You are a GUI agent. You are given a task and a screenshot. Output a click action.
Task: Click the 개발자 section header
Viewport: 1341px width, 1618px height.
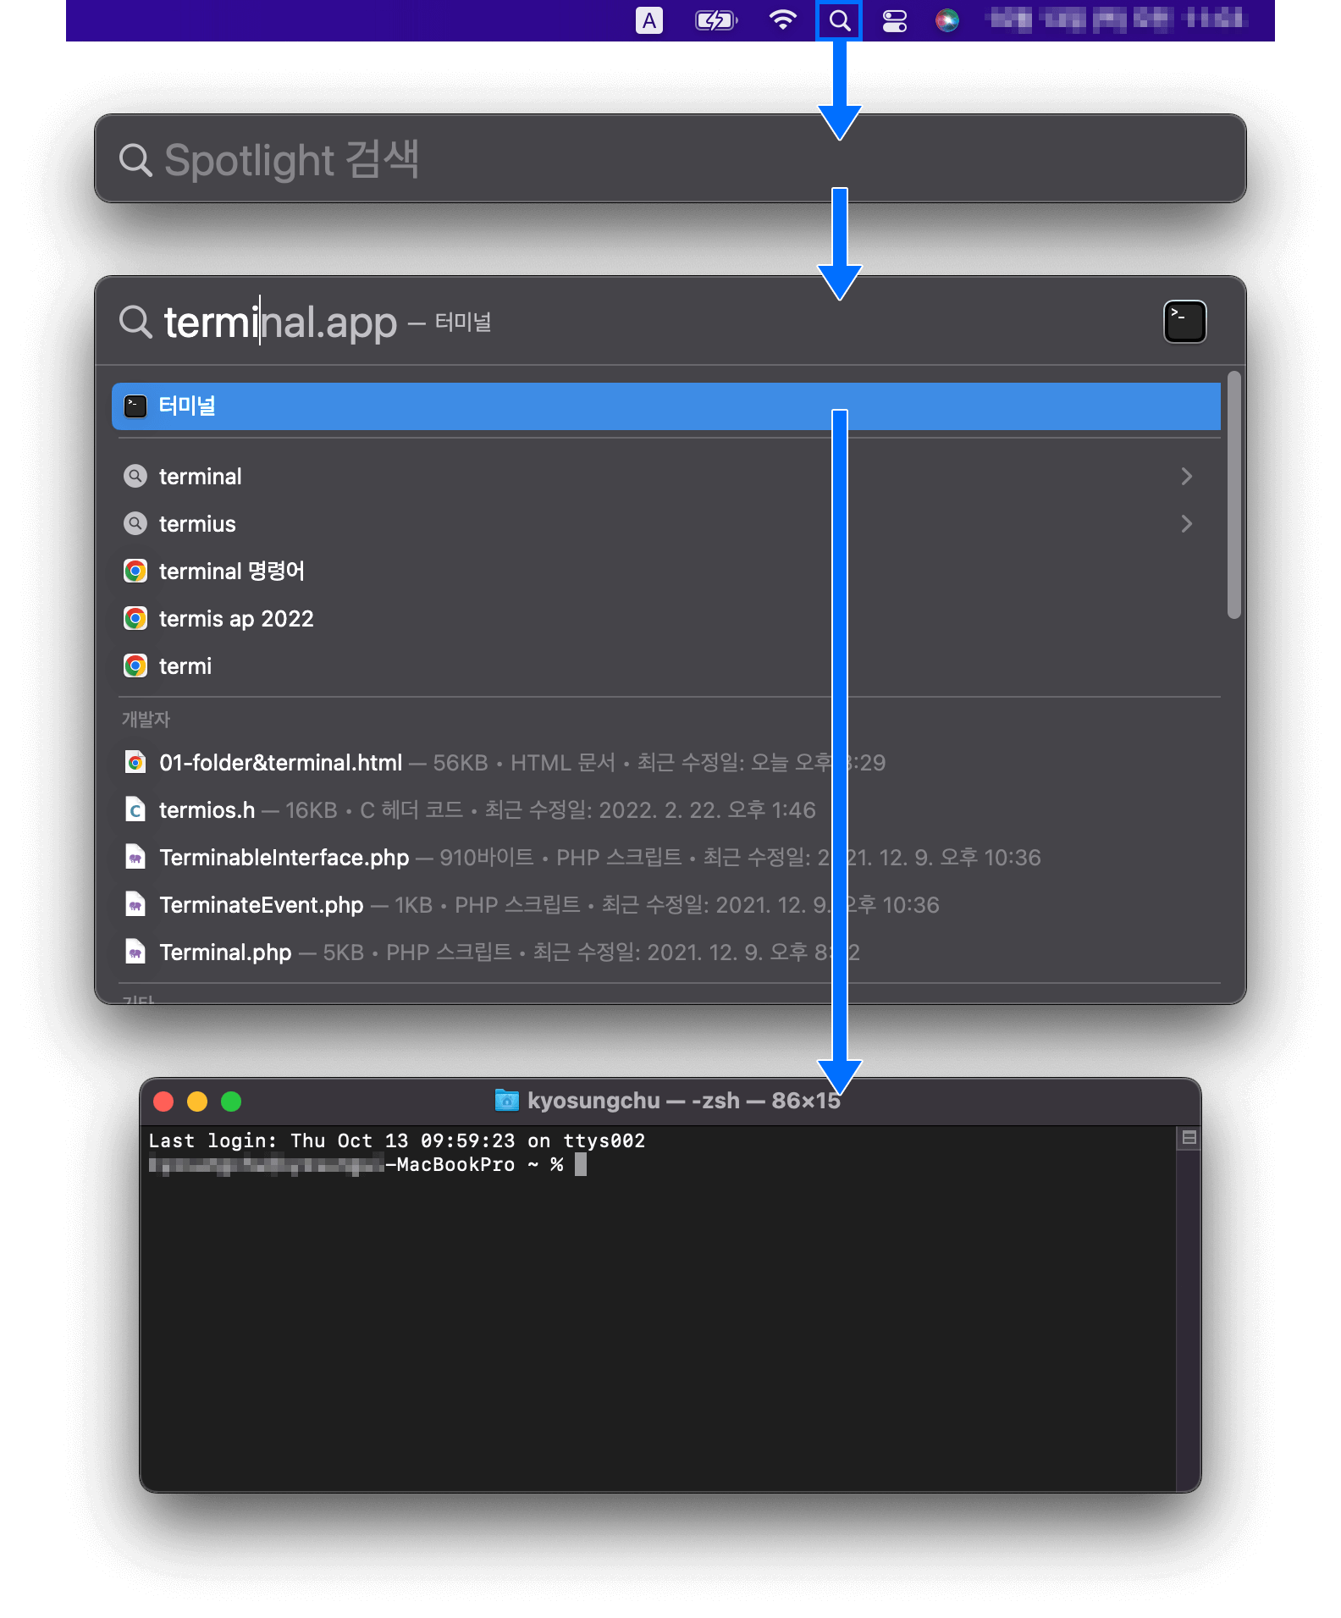pyautogui.click(x=146, y=720)
